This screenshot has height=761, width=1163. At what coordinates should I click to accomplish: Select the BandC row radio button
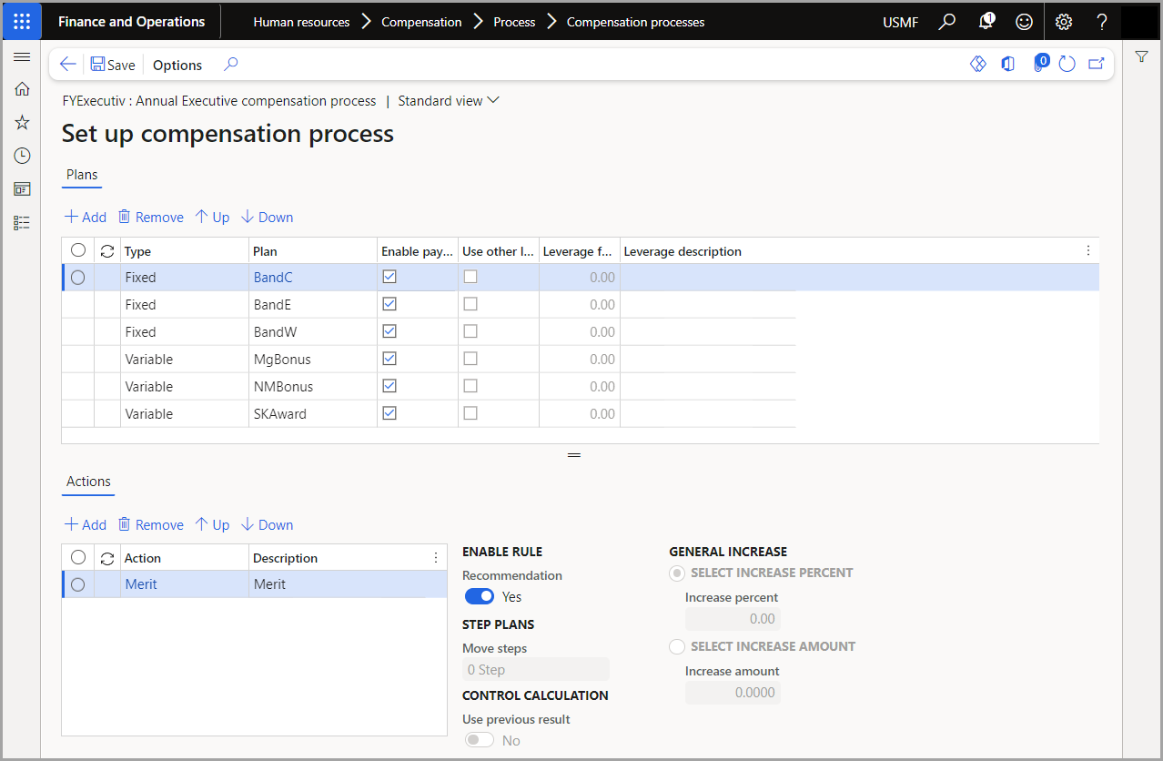[x=77, y=277]
